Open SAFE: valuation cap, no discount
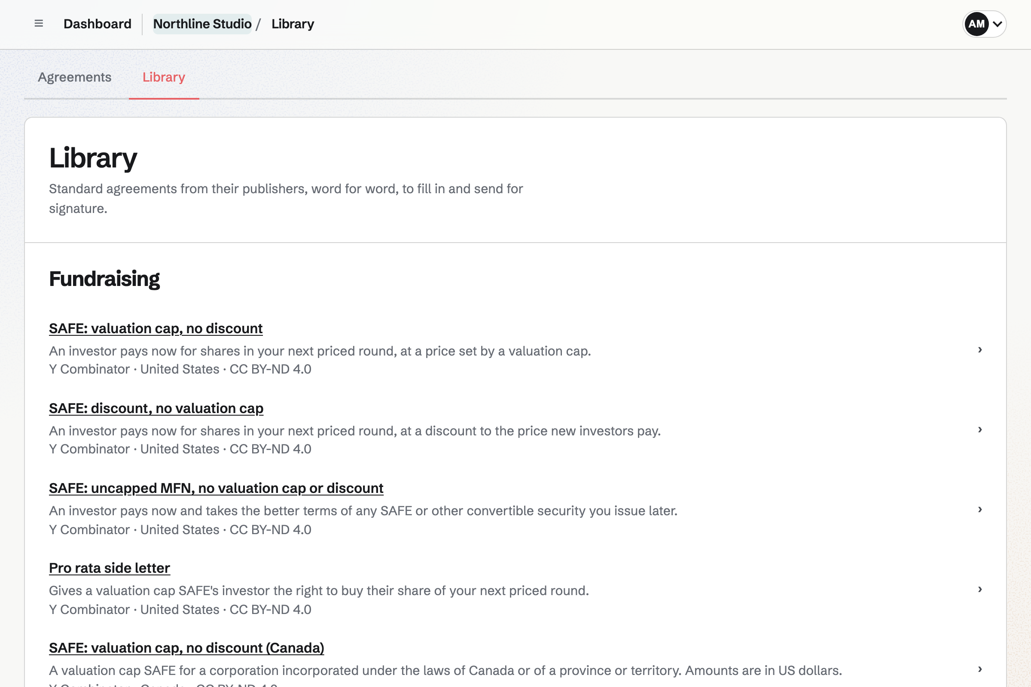Image resolution: width=1031 pixels, height=687 pixels. (156, 328)
